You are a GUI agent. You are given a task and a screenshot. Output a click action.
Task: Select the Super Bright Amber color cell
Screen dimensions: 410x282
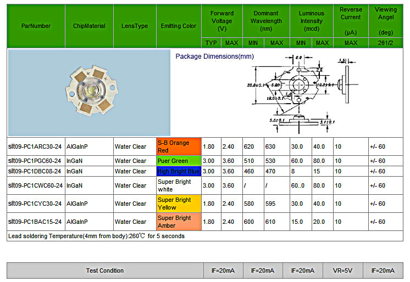click(179, 222)
